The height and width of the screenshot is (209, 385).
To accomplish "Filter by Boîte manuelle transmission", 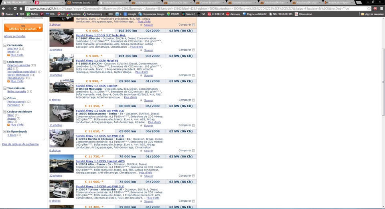I will pyautogui.click(x=17, y=92).
